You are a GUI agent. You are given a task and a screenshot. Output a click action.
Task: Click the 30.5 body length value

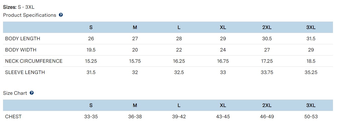pos(267,39)
